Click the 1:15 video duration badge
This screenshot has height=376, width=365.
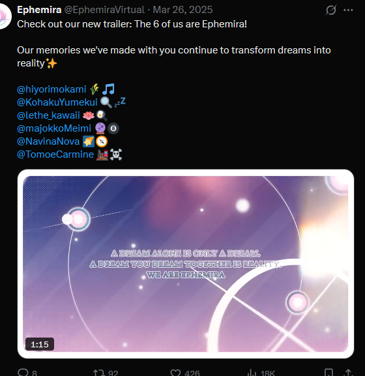pyautogui.click(x=40, y=344)
